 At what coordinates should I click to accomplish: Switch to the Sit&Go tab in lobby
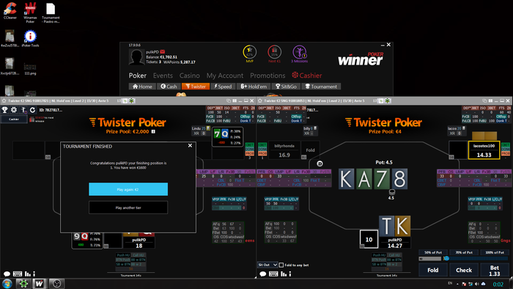pyautogui.click(x=286, y=87)
